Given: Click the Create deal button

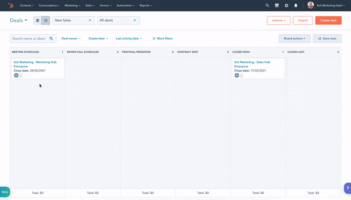Looking at the screenshot, I should tap(328, 20).
